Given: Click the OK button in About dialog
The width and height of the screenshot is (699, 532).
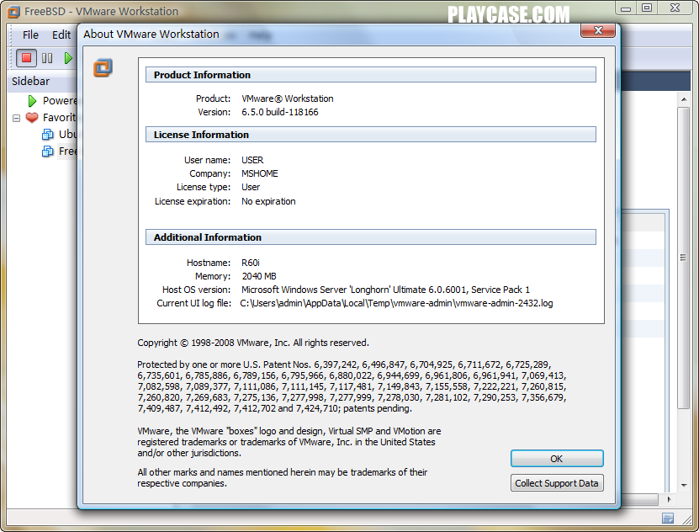Looking at the screenshot, I should pos(557,459).
